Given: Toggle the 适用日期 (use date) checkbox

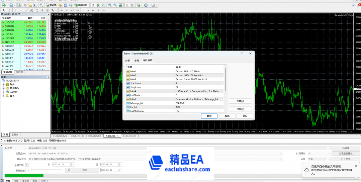Looking at the screenshot, I should [27, 165].
